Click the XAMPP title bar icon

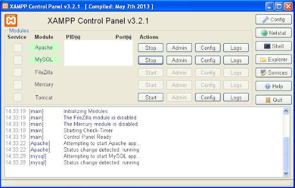click(5, 6)
